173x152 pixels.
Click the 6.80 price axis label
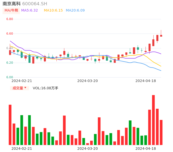[x=10, y=19]
